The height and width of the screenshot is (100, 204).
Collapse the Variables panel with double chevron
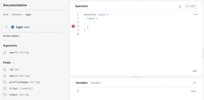[x=195, y=83]
